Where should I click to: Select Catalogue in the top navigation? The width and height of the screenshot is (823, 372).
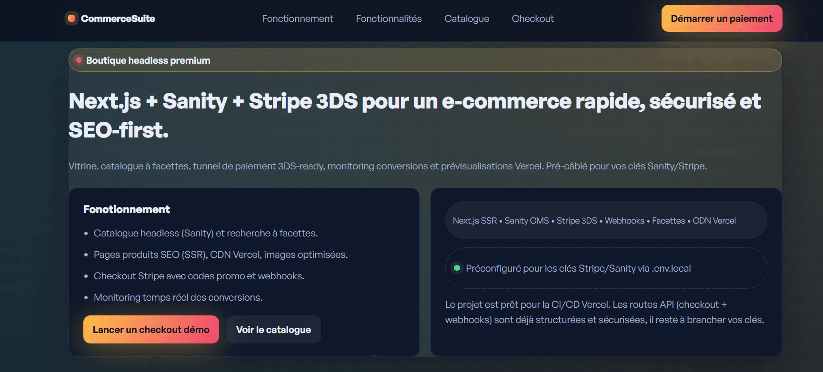[467, 19]
